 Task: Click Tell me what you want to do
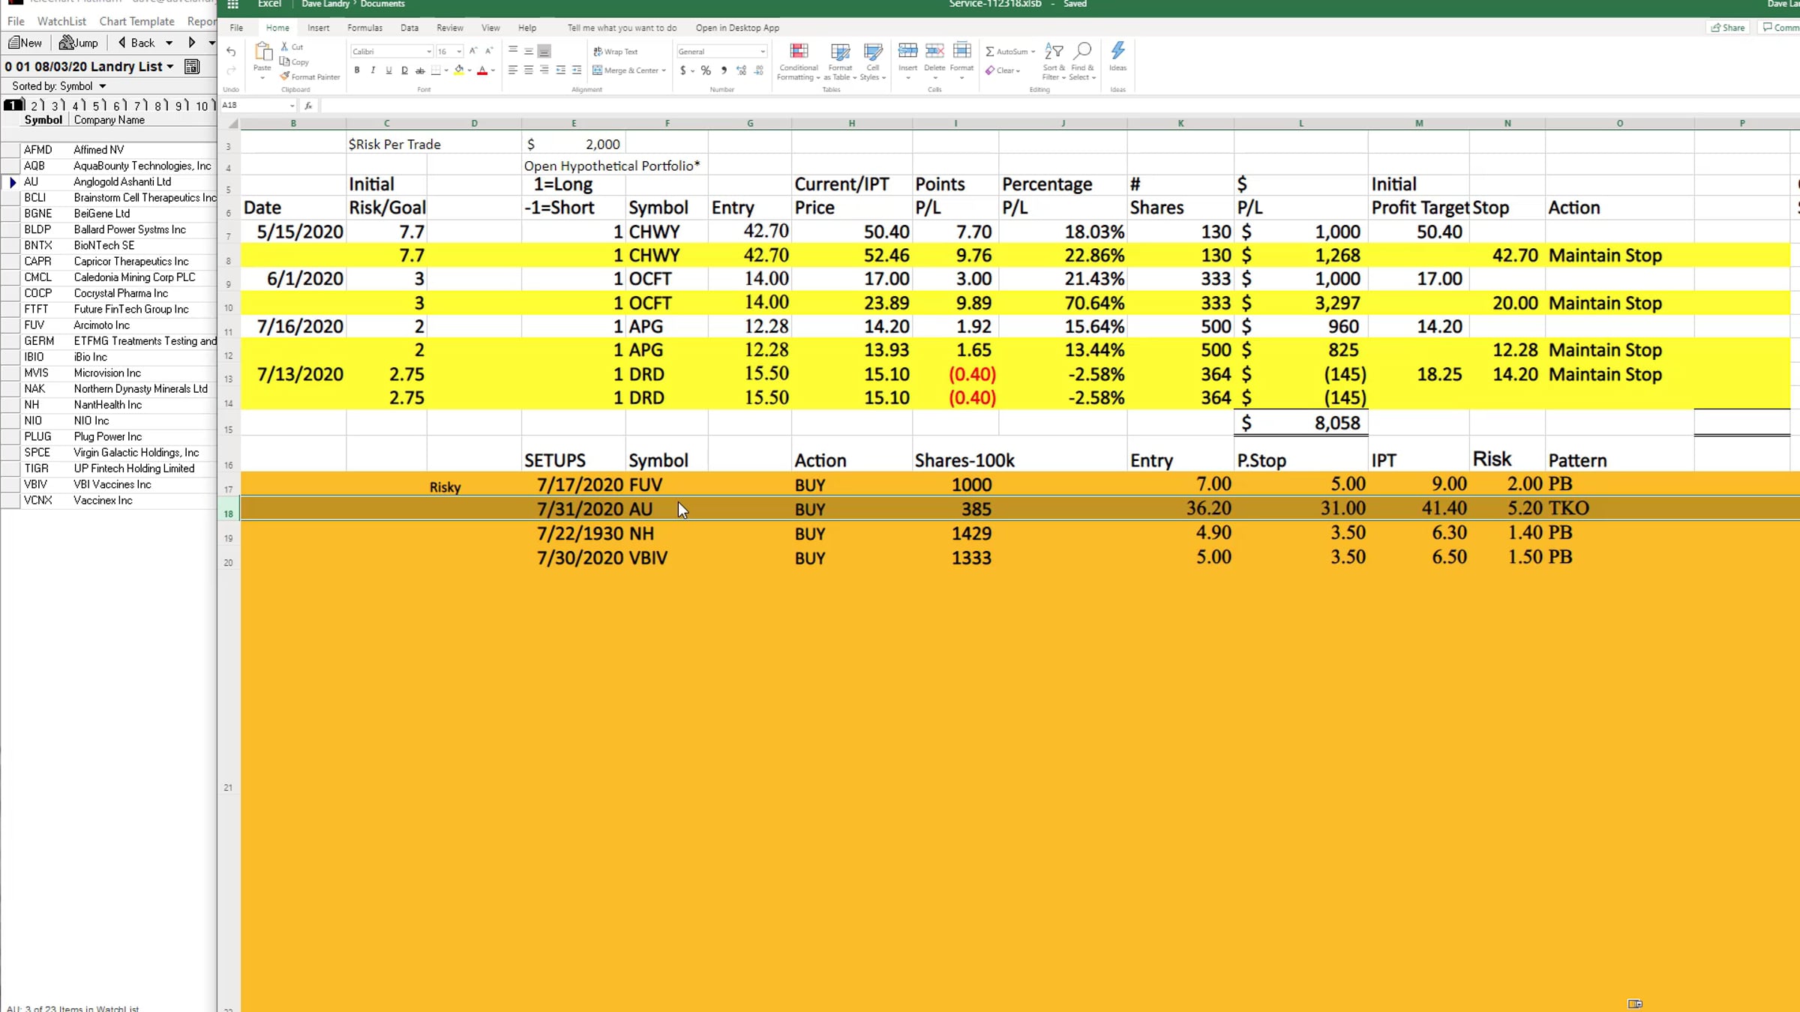click(x=622, y=28)
